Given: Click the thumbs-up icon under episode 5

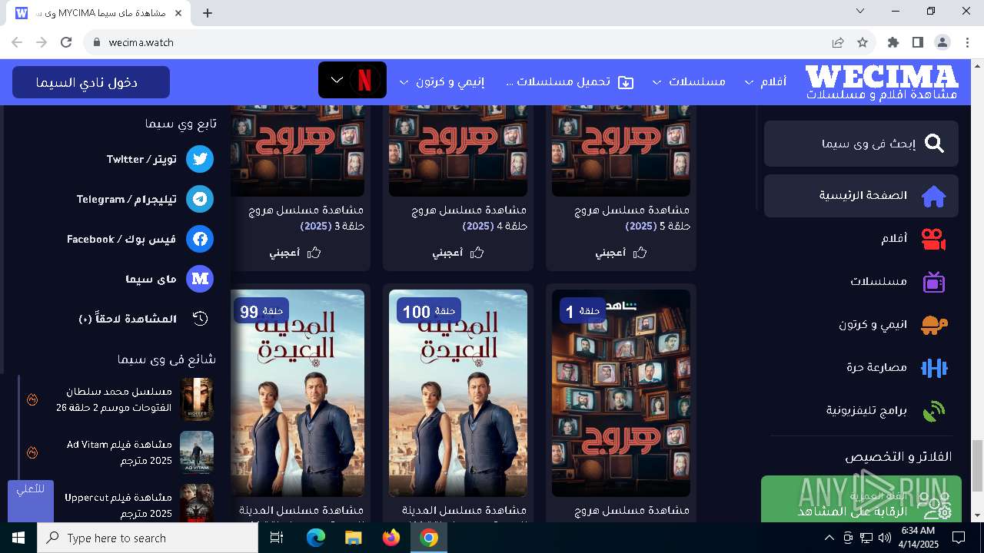Looking at the screenshot, I should pos(640,252).
